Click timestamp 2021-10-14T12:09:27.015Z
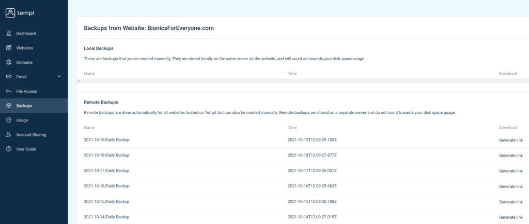The width and height of the screenshot is (529, 224). [312, 217]
